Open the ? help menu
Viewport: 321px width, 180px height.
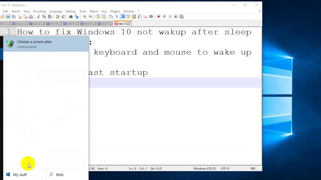(138, 11)
